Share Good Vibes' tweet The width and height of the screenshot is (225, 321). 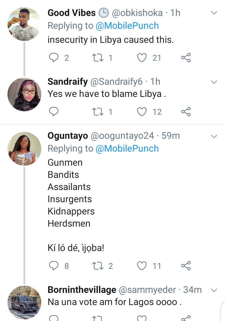pos(186,58)
